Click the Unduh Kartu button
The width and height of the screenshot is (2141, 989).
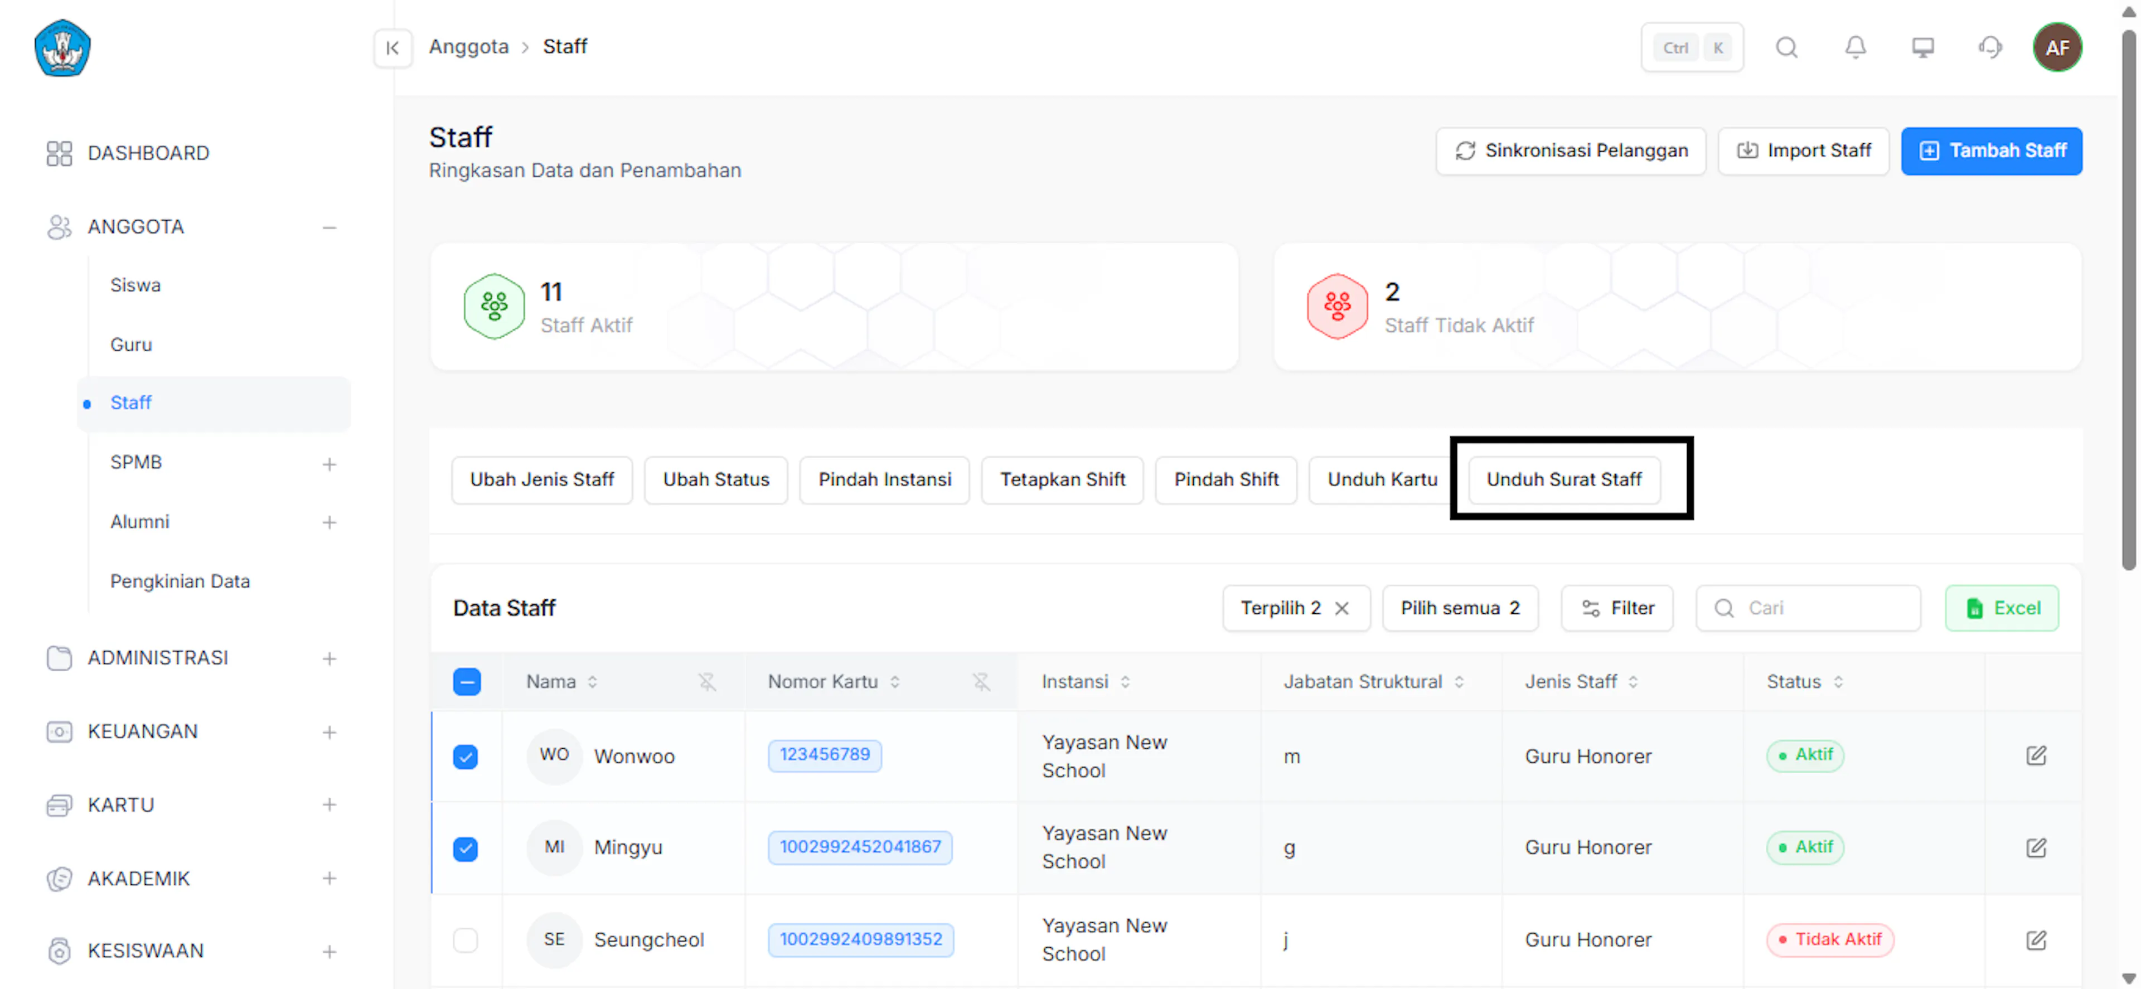click(x=1382, y=479)
